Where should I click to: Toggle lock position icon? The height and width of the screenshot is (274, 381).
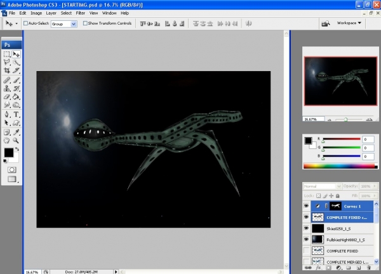[331, 195]
